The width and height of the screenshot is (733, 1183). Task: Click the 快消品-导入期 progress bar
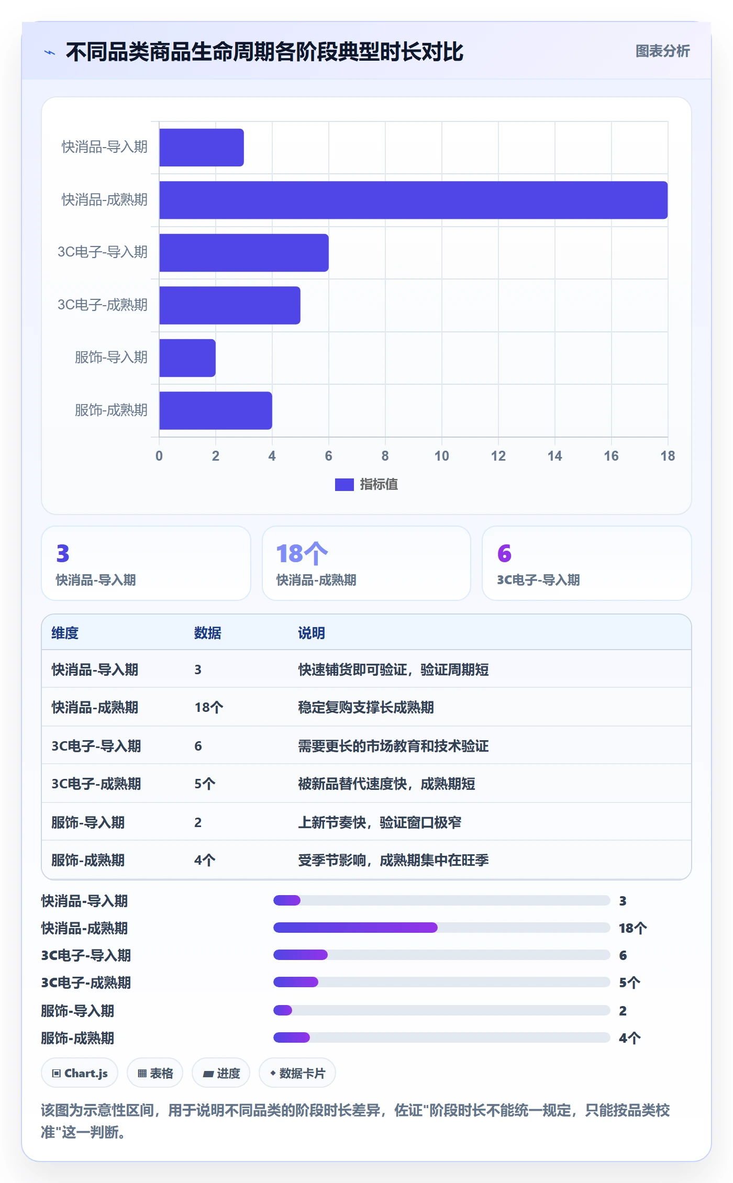click(441, 900)
